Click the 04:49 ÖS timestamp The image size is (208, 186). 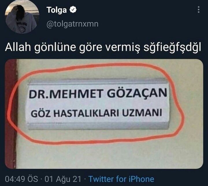pyautogui.click(x=21, y=179)
